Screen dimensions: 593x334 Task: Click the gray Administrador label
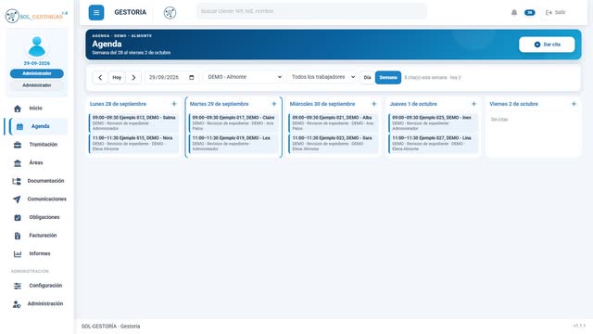(37, 85)
